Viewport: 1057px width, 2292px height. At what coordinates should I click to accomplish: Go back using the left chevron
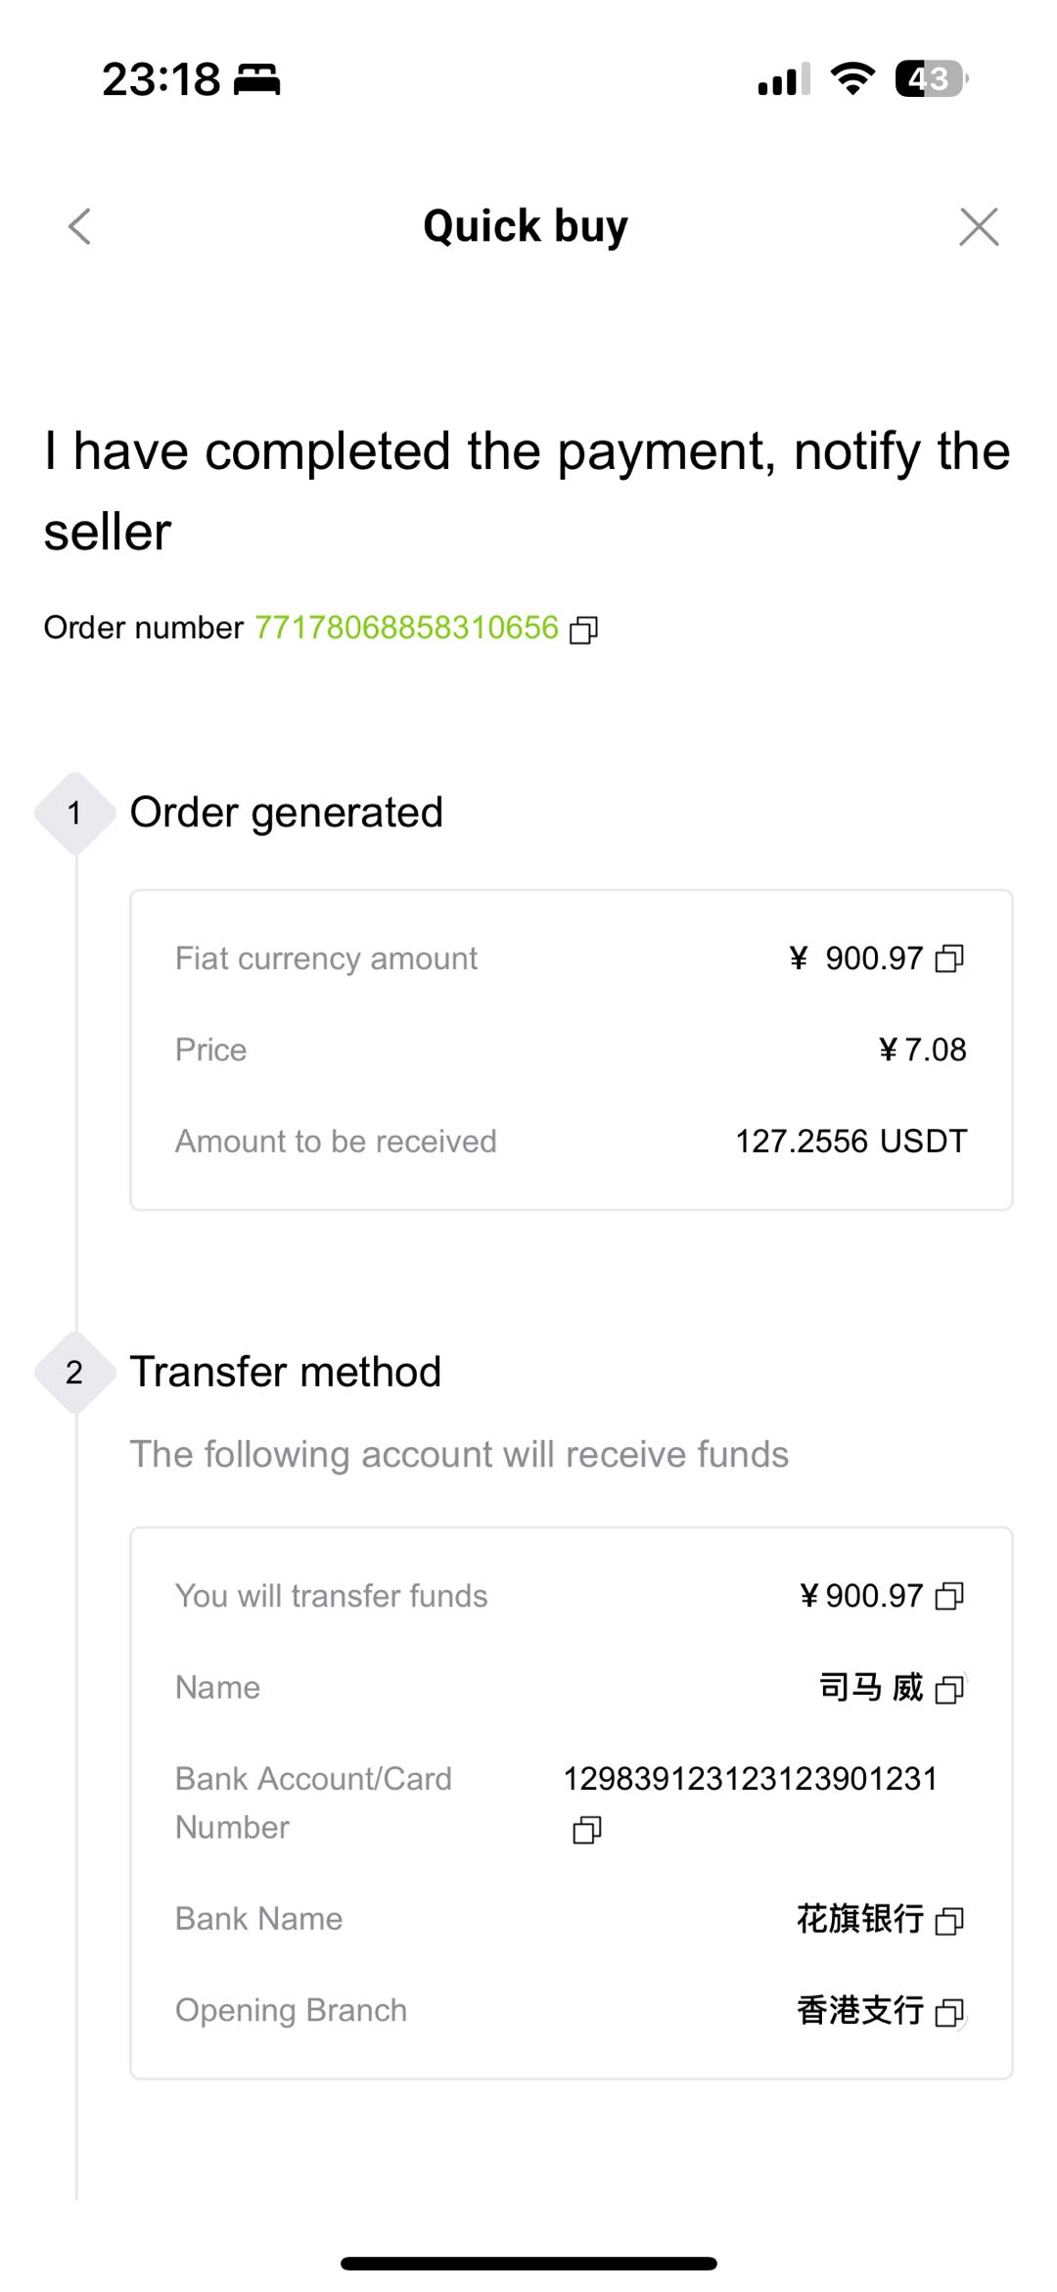point(80,226)
